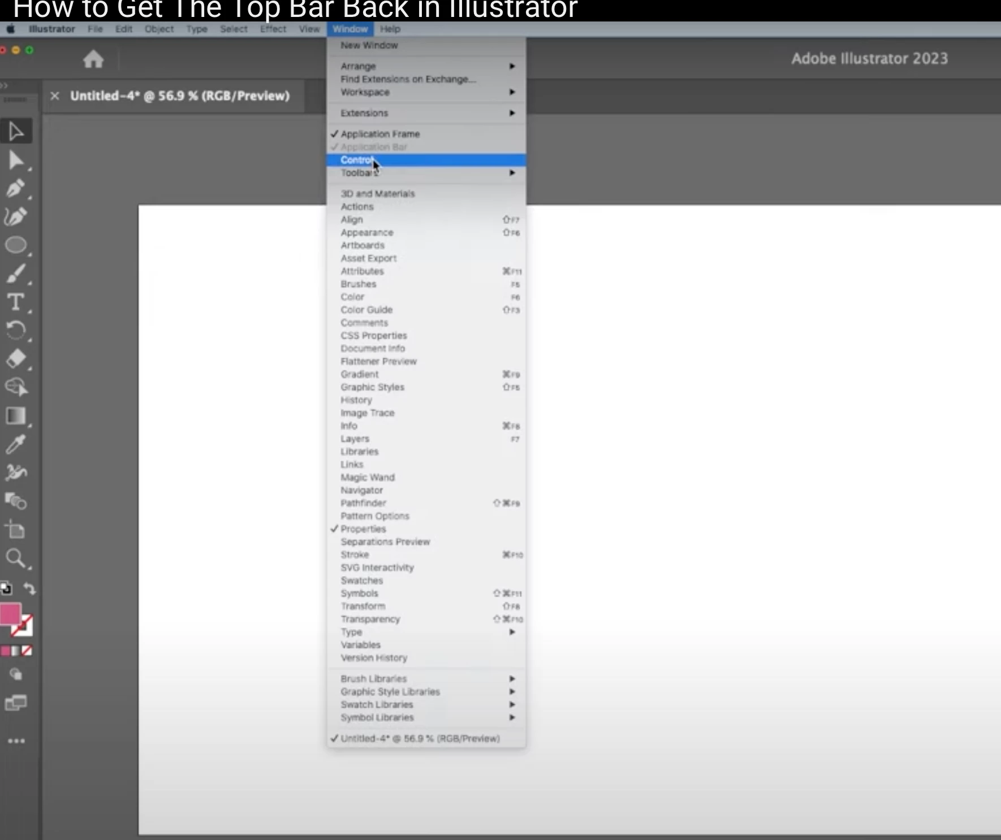Click the pink Fill color swatch
This screenshot has height=840, width=1001.
point(10,614)
